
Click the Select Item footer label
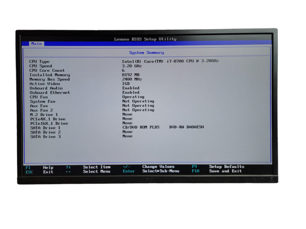(x=97, y=167)
